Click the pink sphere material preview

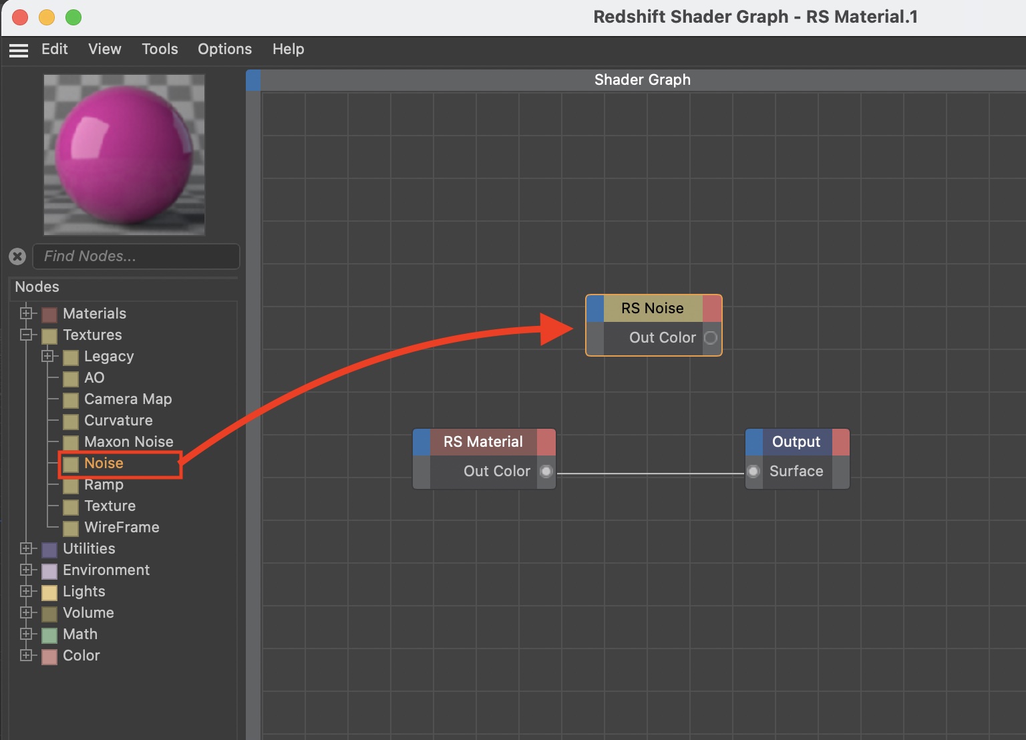124,155
